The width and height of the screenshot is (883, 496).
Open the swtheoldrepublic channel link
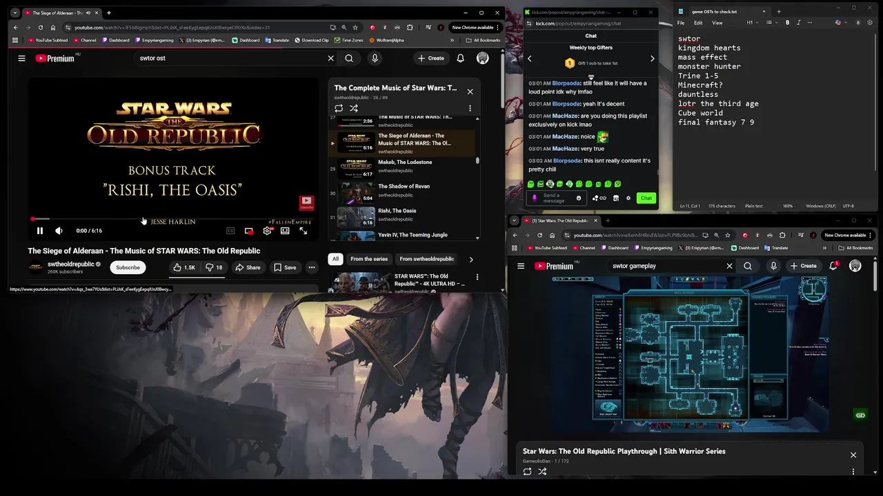[x=70, y=265]
